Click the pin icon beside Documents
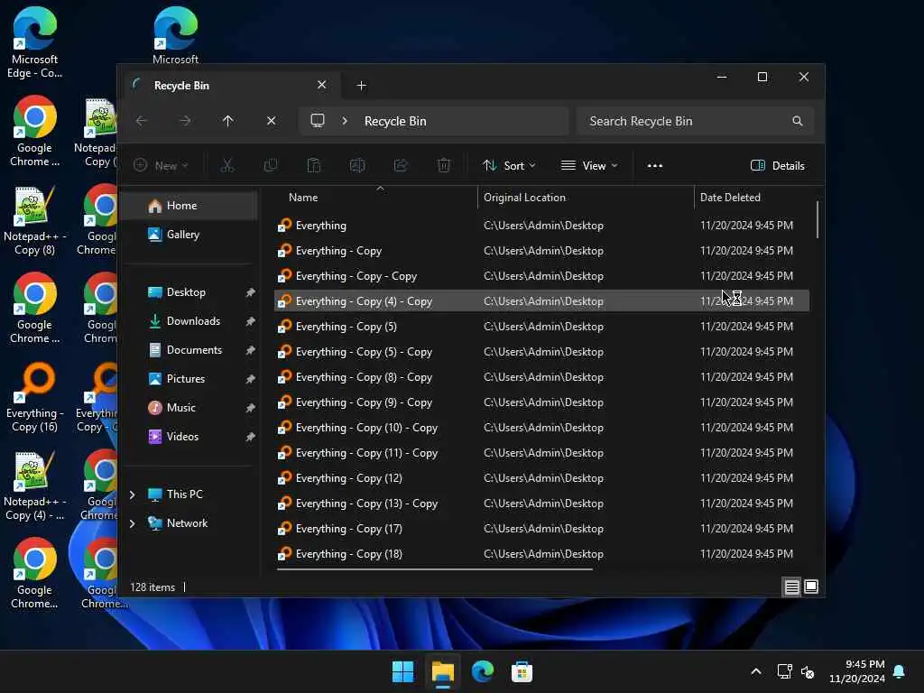 coord(251,350)
